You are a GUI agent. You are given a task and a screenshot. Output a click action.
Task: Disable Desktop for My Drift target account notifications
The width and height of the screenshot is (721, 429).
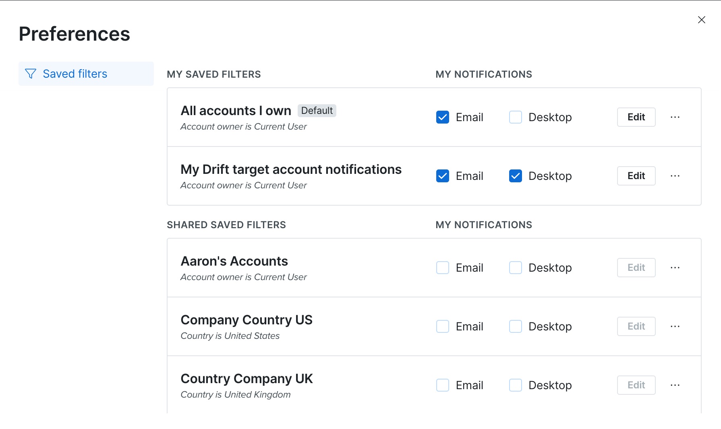[x=516, y=176]
